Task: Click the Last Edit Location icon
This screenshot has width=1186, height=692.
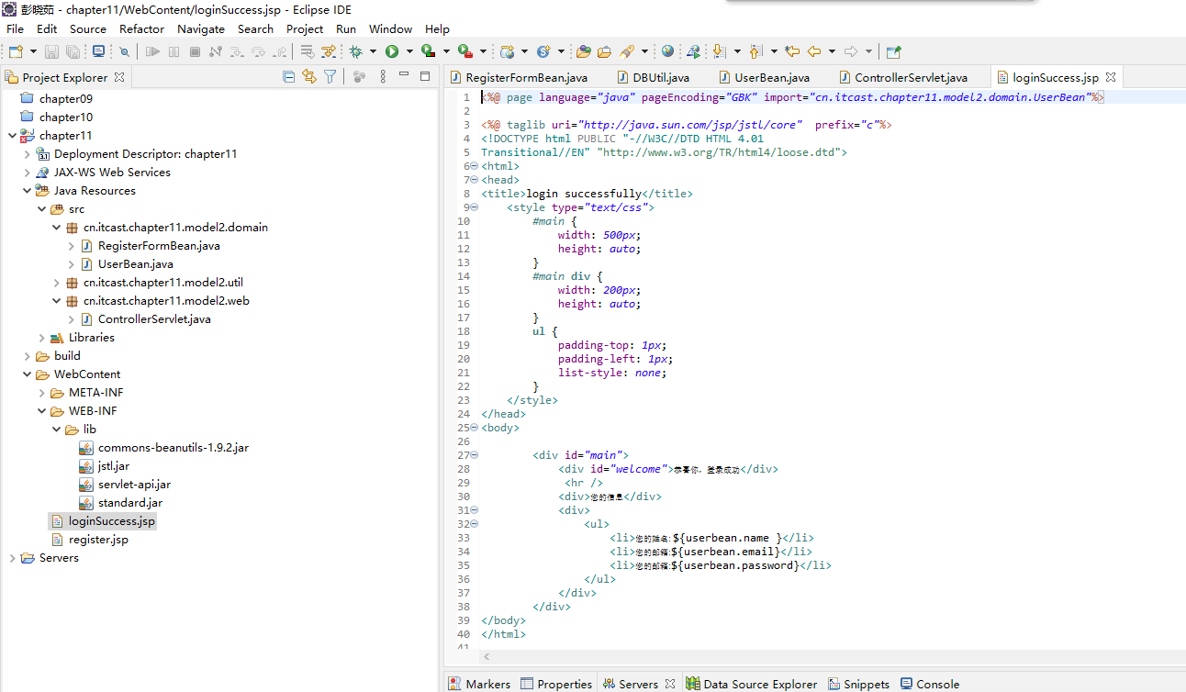Action: click(792, 52)
